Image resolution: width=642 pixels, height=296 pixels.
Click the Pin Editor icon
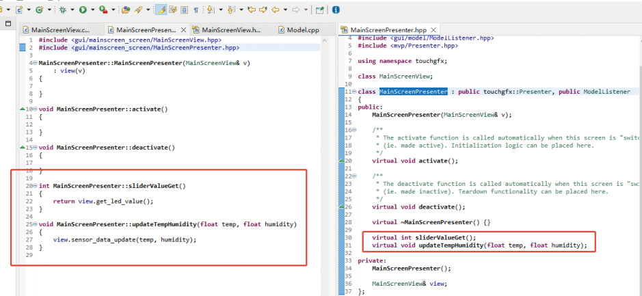319,10
